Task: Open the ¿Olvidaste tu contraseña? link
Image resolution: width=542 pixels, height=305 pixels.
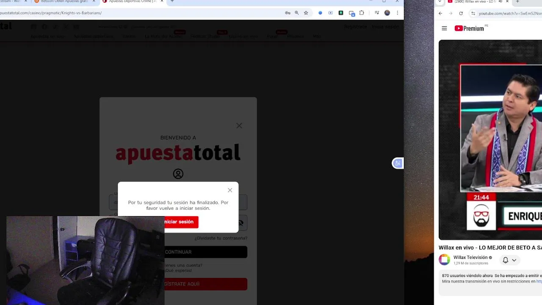Action: click(221, 238)
